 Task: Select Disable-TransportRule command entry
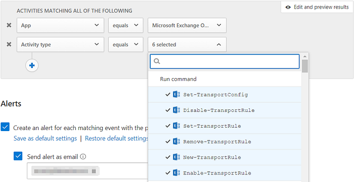(225, 110)
